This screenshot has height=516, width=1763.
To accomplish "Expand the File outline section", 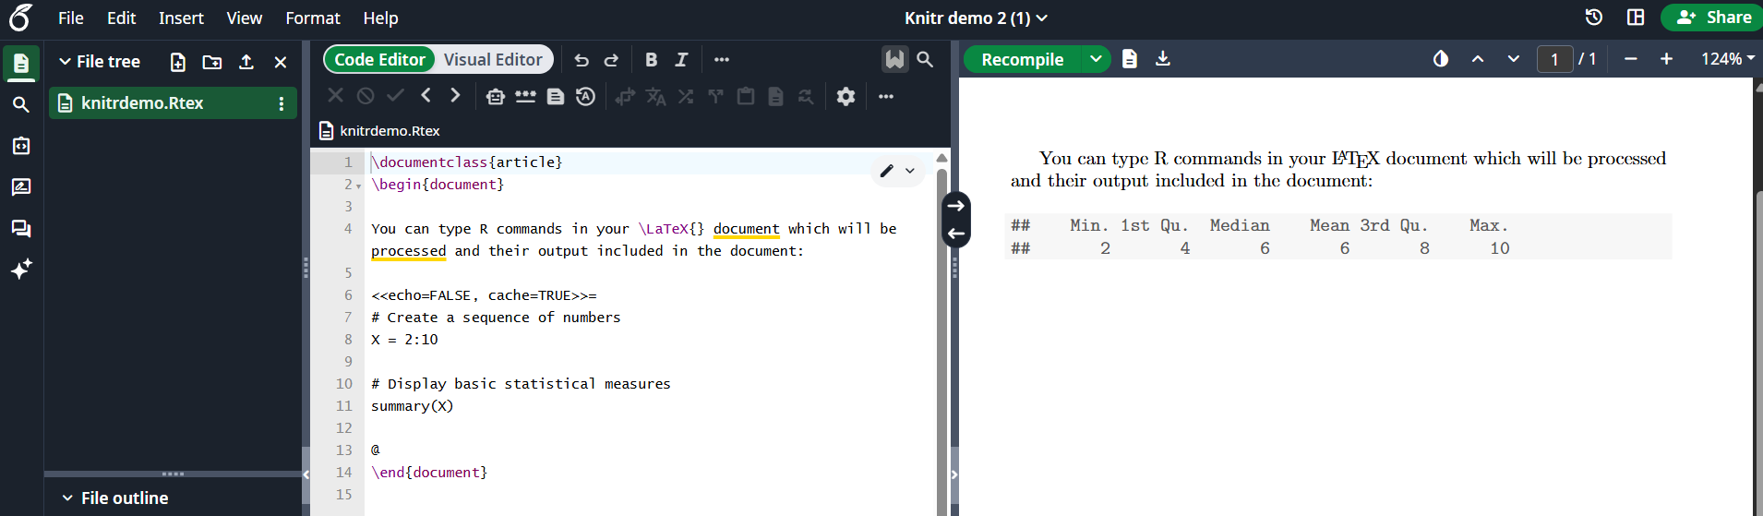I will (67, 498).
